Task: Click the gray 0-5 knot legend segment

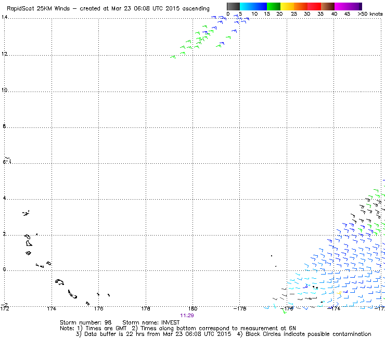Action: [x=233, y=6]
